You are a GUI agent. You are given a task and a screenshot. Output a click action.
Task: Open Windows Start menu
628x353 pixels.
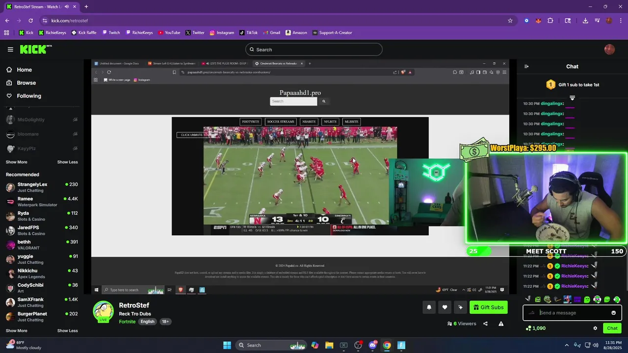(227, 345)
